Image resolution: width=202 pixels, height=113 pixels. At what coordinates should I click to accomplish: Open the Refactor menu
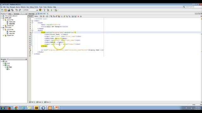(23, 7)
